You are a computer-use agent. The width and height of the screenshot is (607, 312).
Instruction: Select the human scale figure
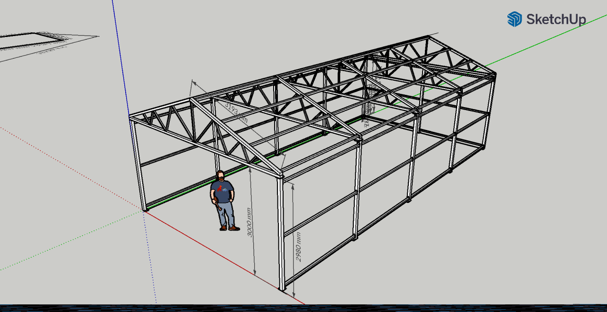224,201
